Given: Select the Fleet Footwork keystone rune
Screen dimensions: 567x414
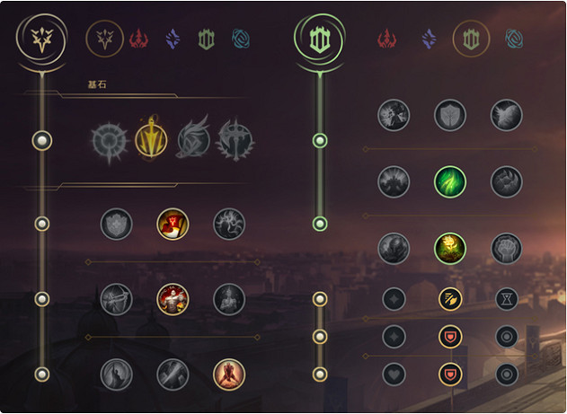Looking at the screenshot, I should tap(193, 139).
